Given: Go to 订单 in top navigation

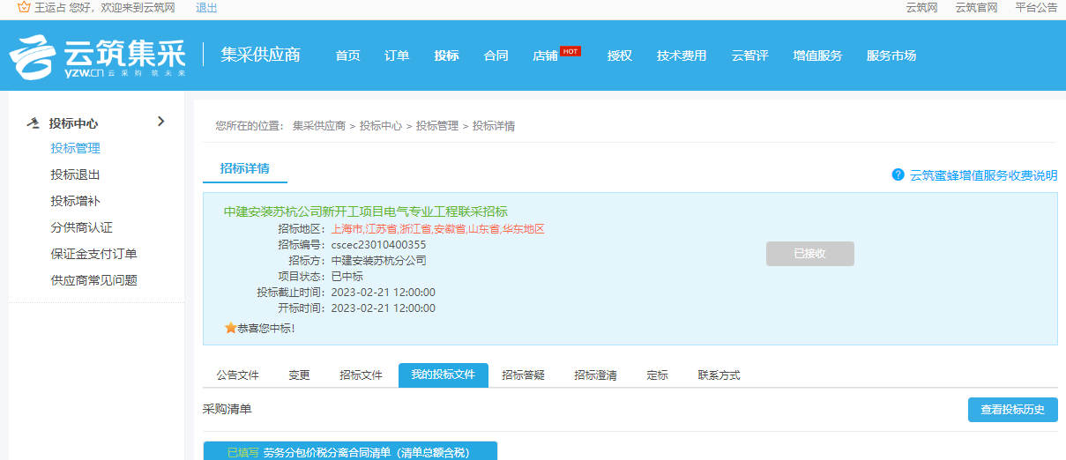Looking at the screenshot, I should tap(397, 56).
